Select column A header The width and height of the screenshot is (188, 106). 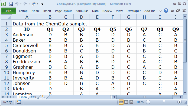point(27,17)
